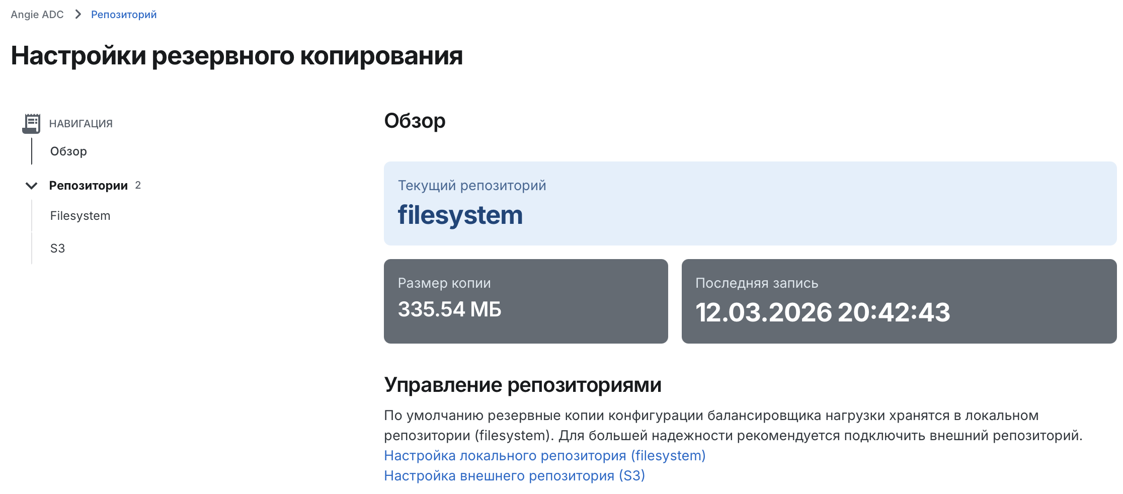This screenshot has width=1123, height=494.
Task: Click the navigation document icon
Action: (x=31, y=123)
